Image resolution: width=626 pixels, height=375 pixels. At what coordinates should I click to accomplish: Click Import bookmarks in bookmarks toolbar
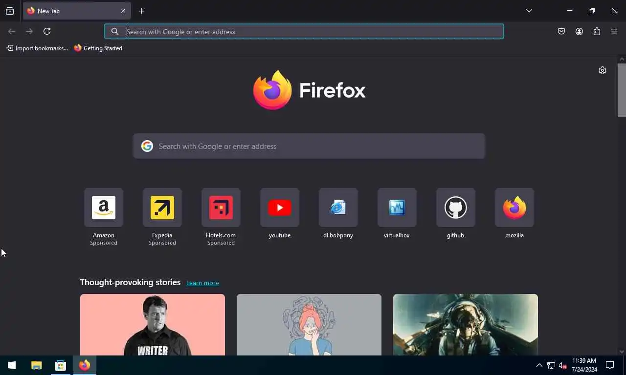tap(37, 48)
